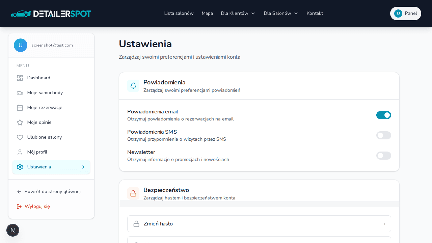Disable Powiadomienia email notifications

[384, 115]
